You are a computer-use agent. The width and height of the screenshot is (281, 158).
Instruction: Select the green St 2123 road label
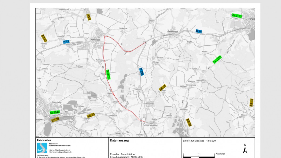tap(236, 16)
